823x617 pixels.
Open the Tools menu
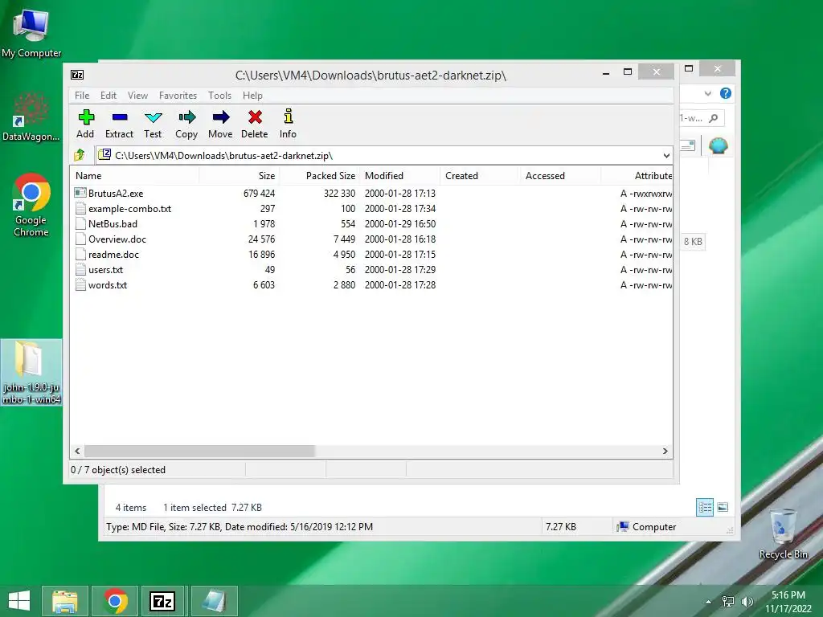coord(219,96)
